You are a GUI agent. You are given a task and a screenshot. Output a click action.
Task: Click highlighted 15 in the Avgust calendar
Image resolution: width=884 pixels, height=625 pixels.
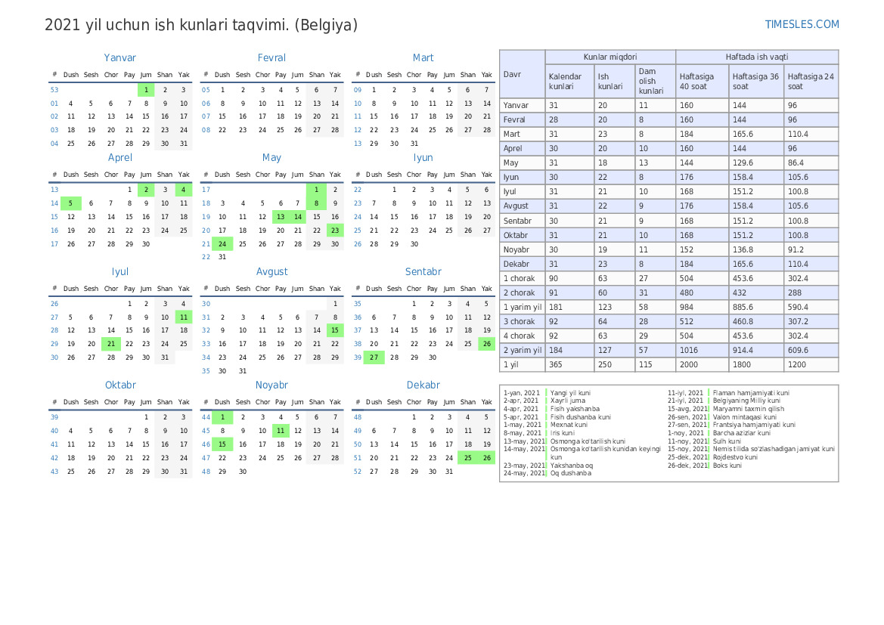[x=334, y=330]
